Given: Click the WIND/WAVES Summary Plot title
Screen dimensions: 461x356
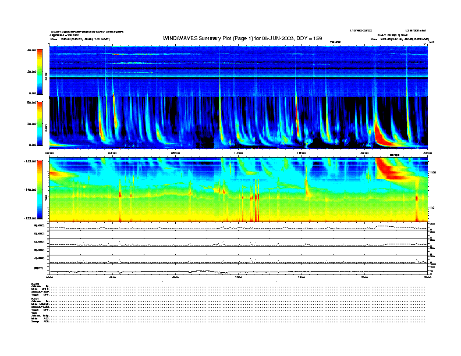Looking at the screenshot, I should pos(242,38).
